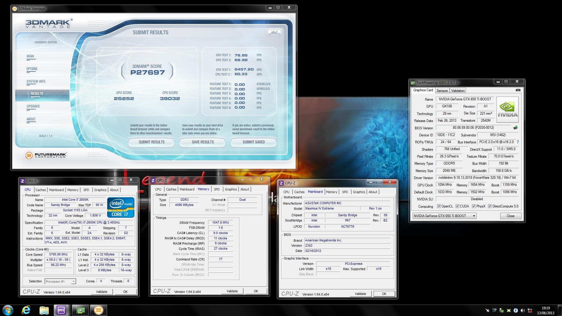562x316 pixels.
Task: Open the Bus Interface question mark help
Action: click(518, 142)
